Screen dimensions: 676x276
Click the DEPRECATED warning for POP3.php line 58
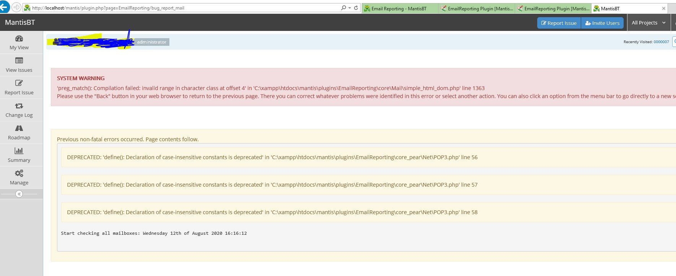pos(272,212)
